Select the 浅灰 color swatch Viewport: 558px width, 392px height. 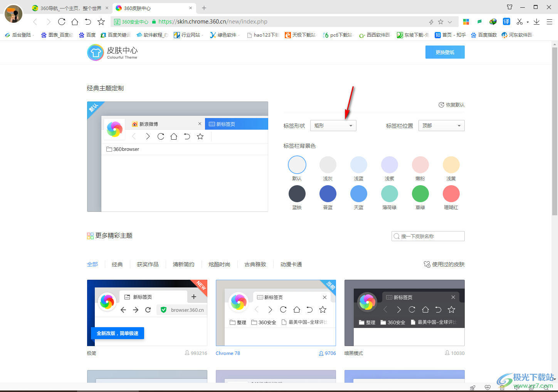(x=328, y=165)
